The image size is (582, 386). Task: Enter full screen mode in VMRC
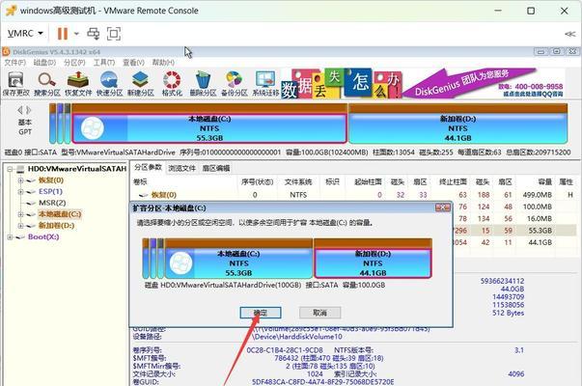point(114,34)
